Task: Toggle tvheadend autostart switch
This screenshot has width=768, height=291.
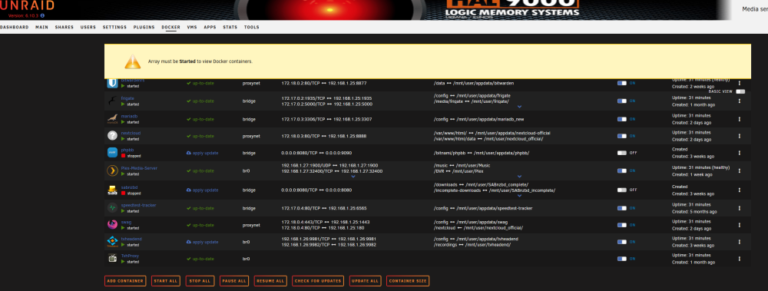Action: pyautogui.click(x=621, y=242)
